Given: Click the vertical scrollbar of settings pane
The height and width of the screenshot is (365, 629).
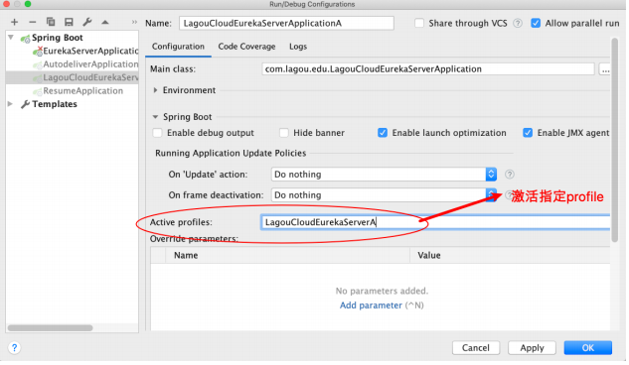Looking at the screenshot, I should 615,140.
